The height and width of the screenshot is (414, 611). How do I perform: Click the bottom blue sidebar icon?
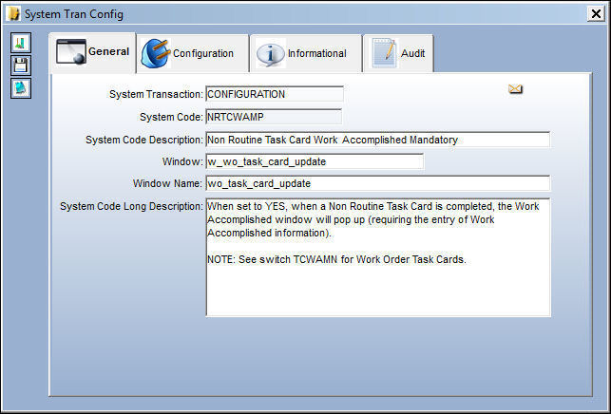21,88
